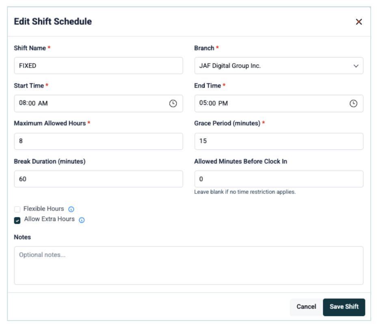Uncheck the Allow Extra Hours checkbox
This screenshot has height=332, width=380.
point(17,220)
